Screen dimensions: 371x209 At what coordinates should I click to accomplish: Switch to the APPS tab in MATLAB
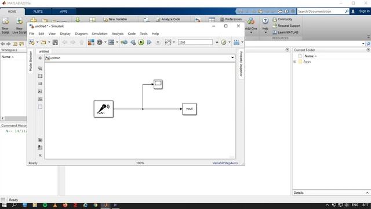click(x=63, y=12)
